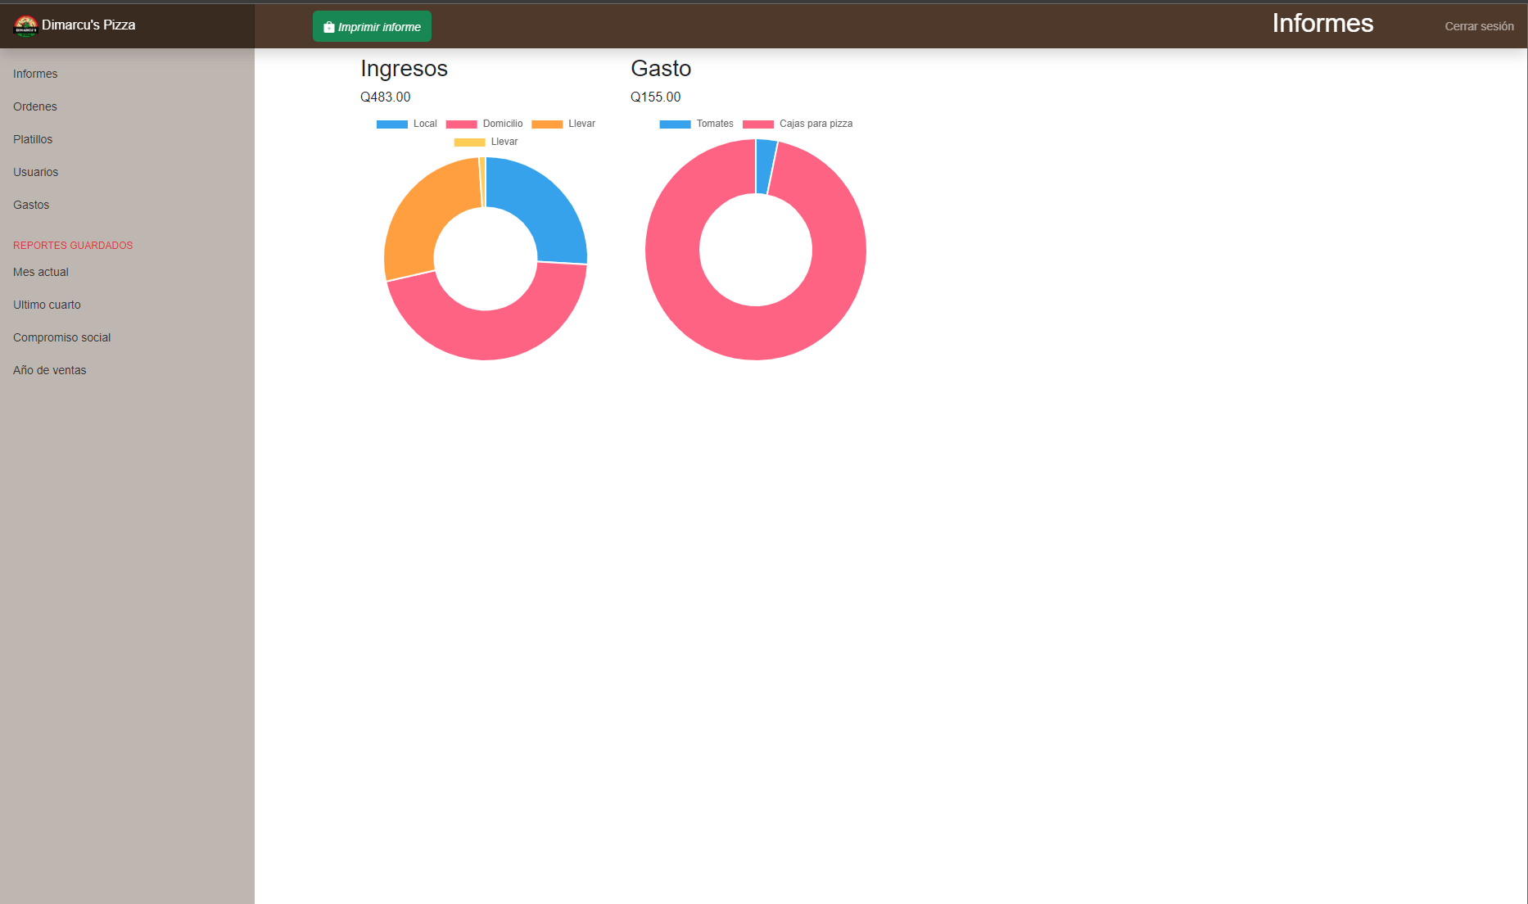
Task: Open the Platillos section
Action: [33, 139]
